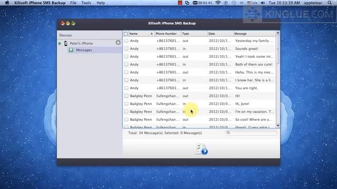
Task: Check the Badgley Penn 'Hi!' message
Action: 126,96
